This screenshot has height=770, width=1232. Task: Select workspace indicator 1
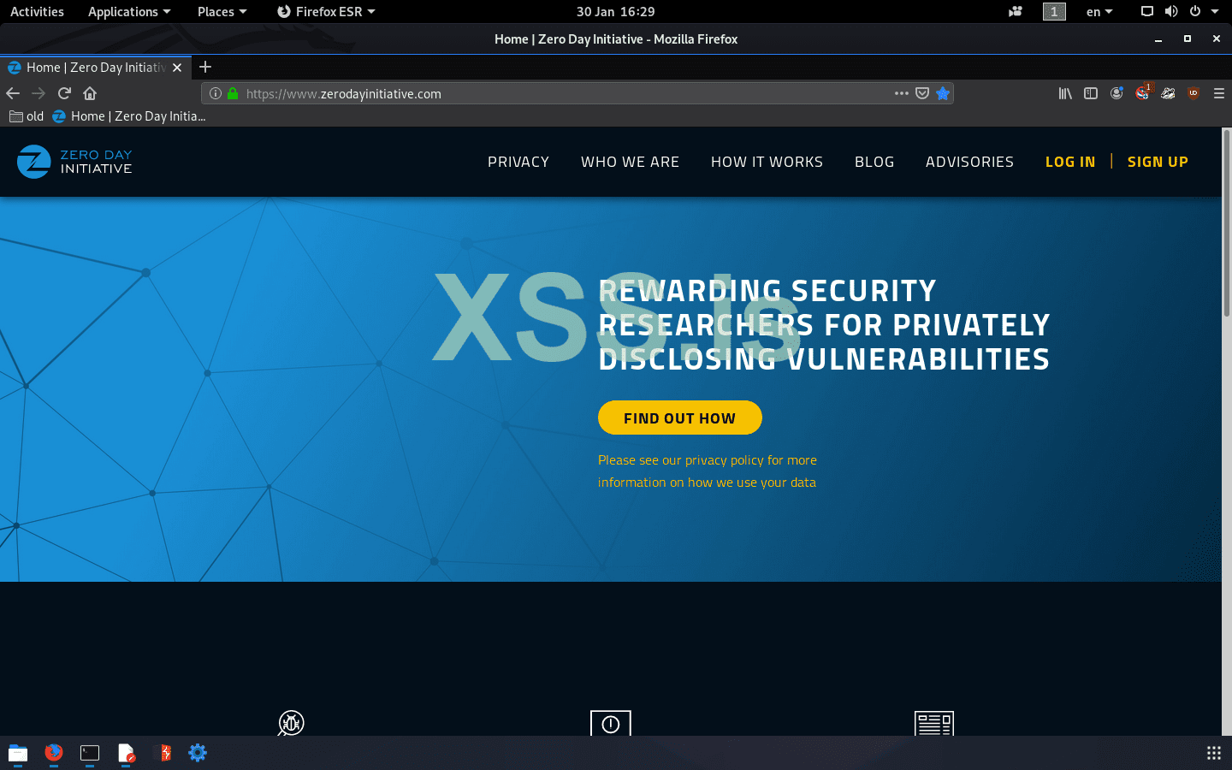pos(1054,11)
